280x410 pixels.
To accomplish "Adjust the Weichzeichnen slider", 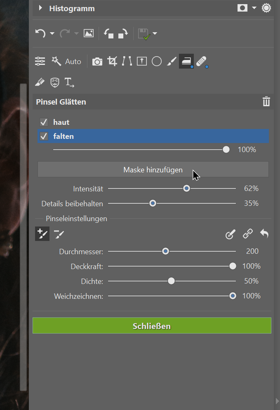I will [x=233, y=296].
